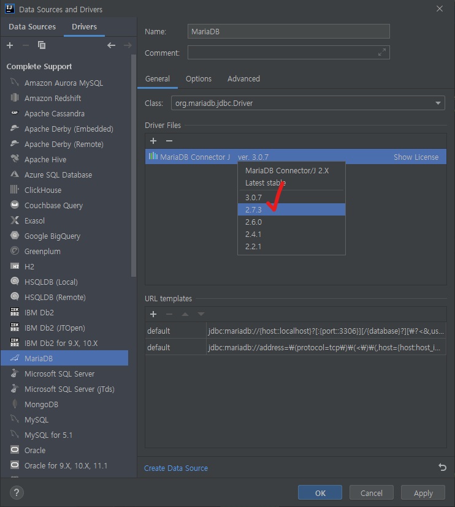Confirm with the OK button

coord(320,493)
